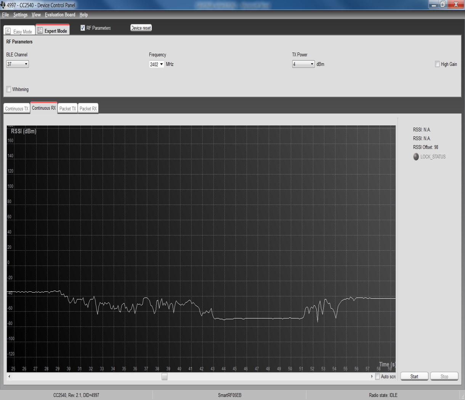Click the Stop button
The height and width of the screenshot is (400, 465).
(444, 376)
